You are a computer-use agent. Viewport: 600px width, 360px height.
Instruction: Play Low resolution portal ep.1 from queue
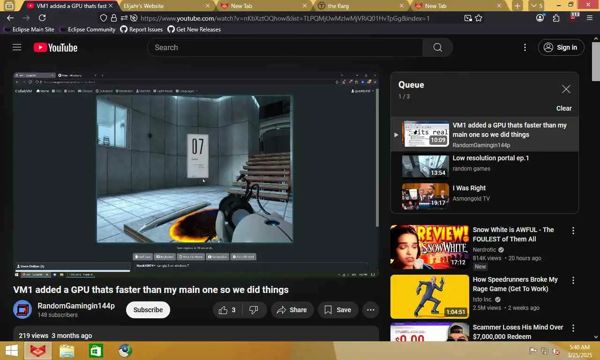pyautogui.click(x=485, y=166)
